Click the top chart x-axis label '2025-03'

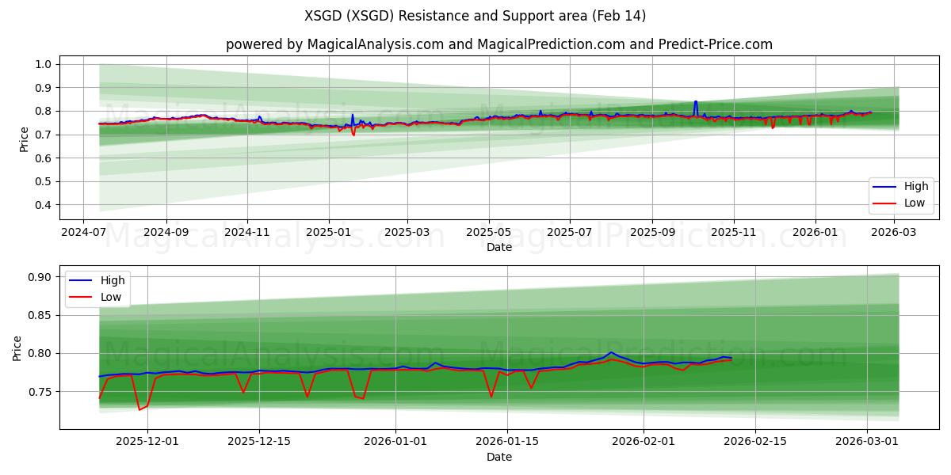click(x=407, y=233)
